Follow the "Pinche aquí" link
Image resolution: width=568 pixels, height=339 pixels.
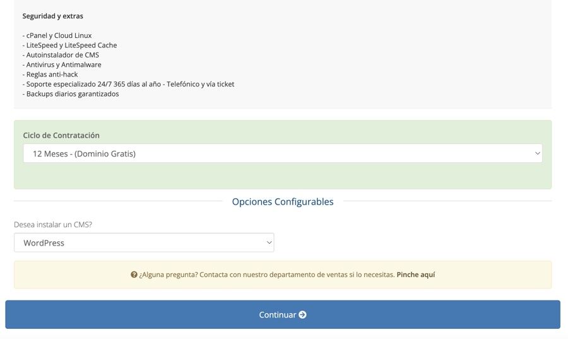point(415,275)
